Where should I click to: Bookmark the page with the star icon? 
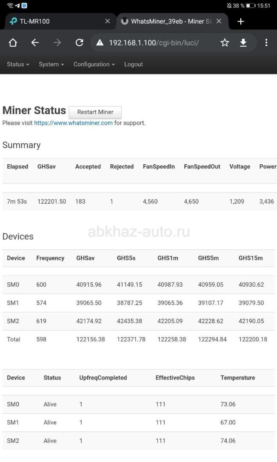point(224,43)
